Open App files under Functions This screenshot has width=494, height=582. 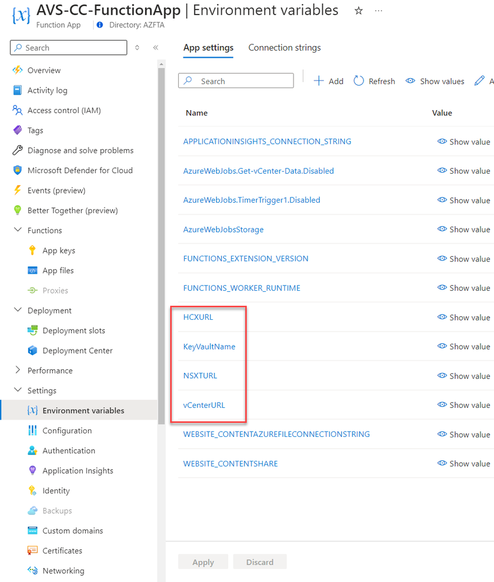pyautogui.click(x=58, y=270)
